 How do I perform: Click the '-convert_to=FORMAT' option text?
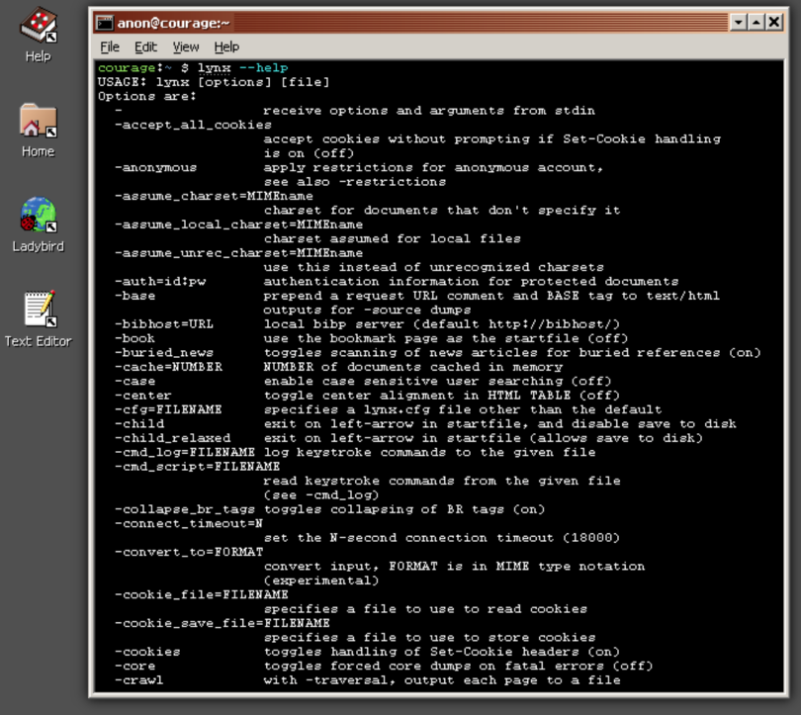tap(189, 552)
